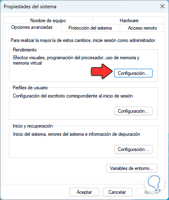This screenshot has width=169, height=200.
Task: Click the Solvetic watermark logo
Action: [155, 184]
